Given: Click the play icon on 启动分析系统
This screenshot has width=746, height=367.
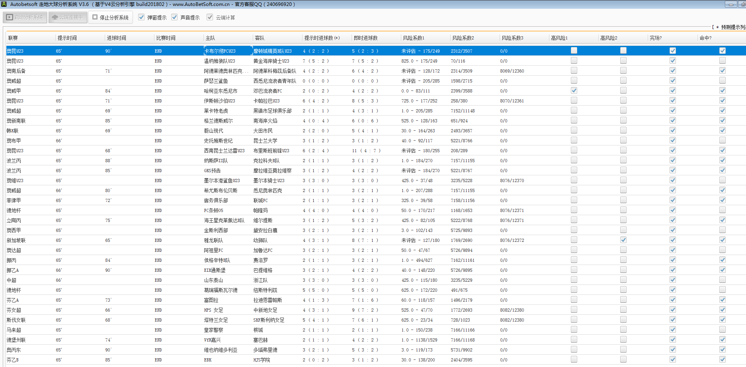Looking at the screenshot, I should [x=10, y=18].
